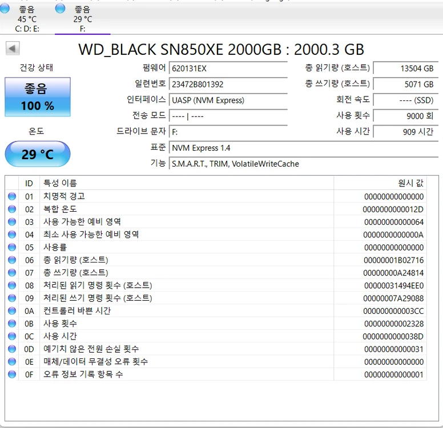Click raw value 0000031494EE0

tap(394, 285)
